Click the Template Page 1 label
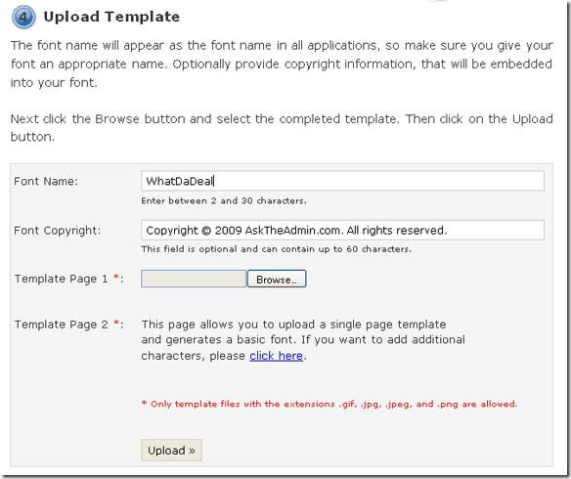Viewport: 571px width, 479px height. coord(62,279)
